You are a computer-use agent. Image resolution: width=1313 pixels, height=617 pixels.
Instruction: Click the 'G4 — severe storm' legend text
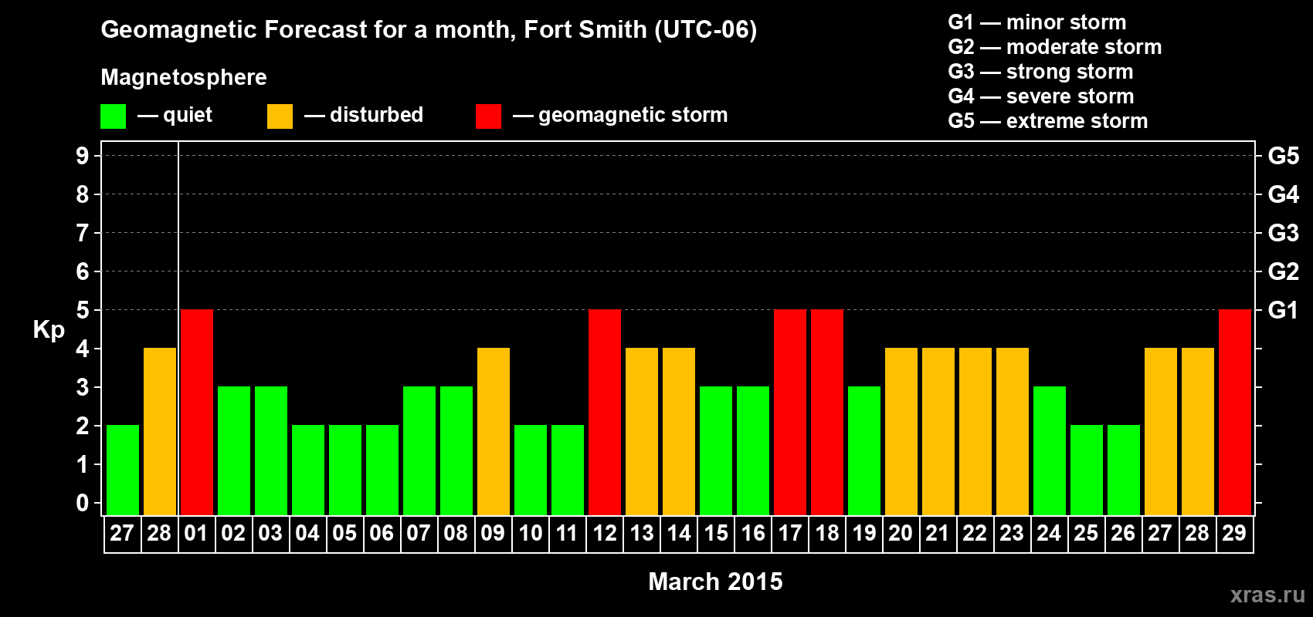[1041, 96]
